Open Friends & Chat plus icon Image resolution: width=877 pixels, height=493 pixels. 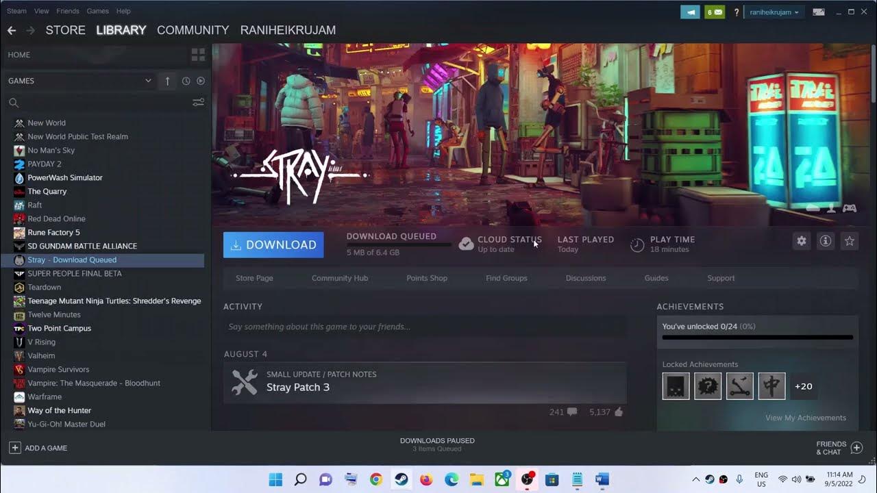856,448
